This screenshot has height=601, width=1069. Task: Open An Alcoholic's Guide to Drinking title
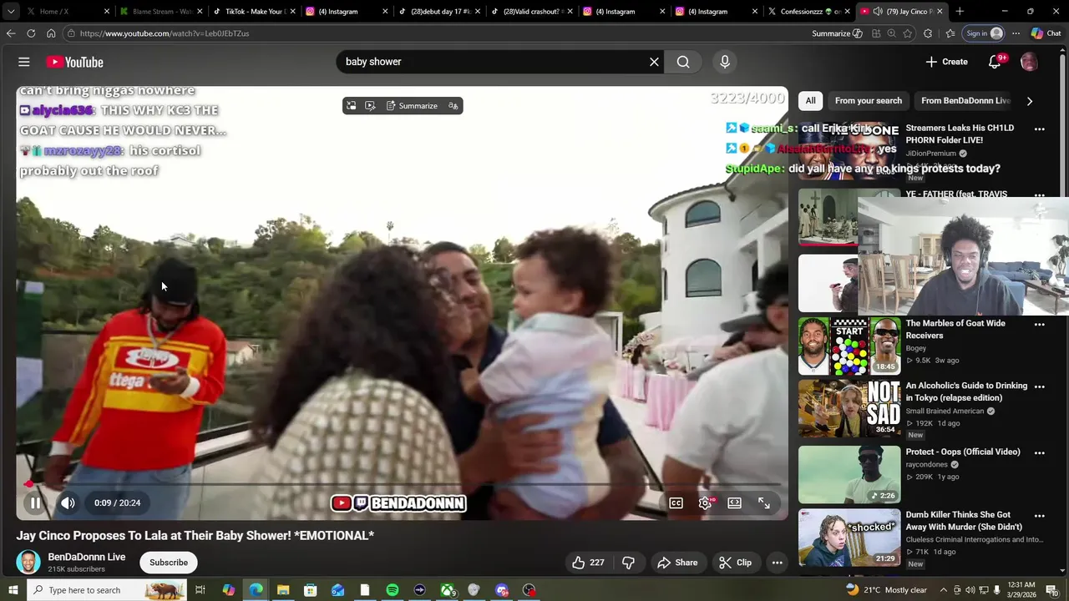click(965, 391)
